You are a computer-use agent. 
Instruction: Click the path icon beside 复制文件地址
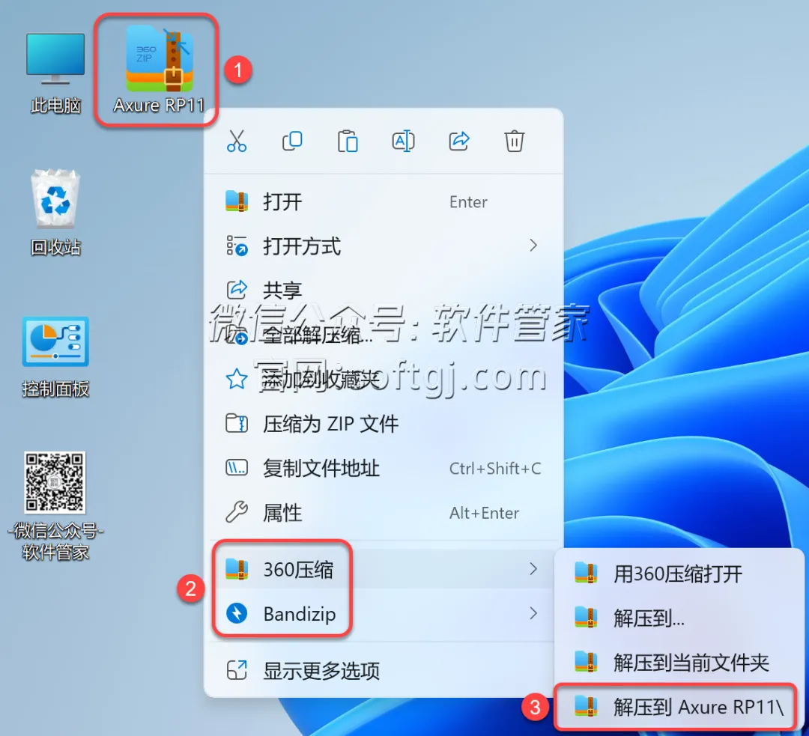[x=237, y=468]
